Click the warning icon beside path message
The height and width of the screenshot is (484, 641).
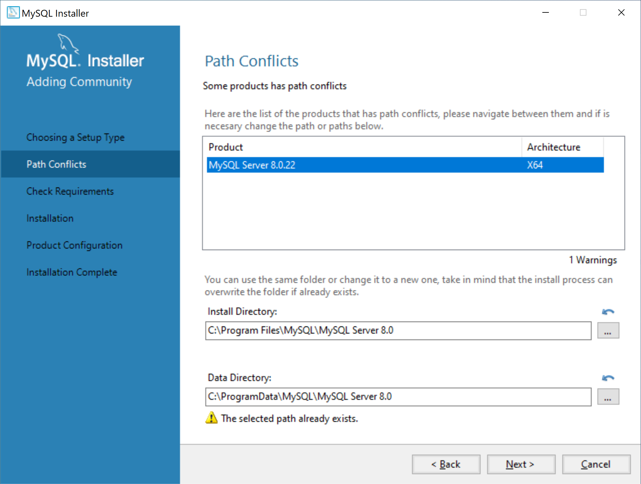[211, 418]
